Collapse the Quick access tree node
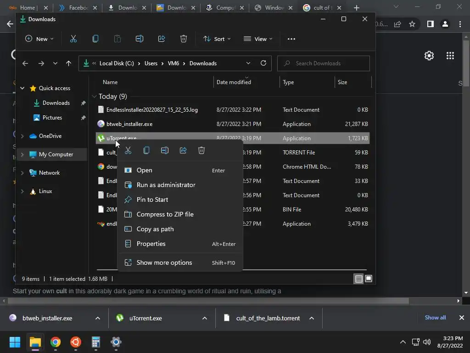The width and height of the screenshot is (470, 353). [22, 88]
